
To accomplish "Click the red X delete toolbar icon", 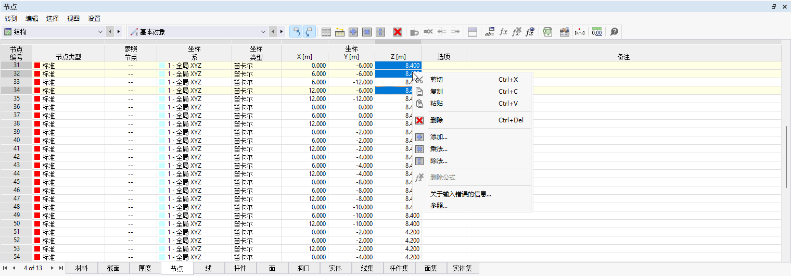I will tap(398, 32).
